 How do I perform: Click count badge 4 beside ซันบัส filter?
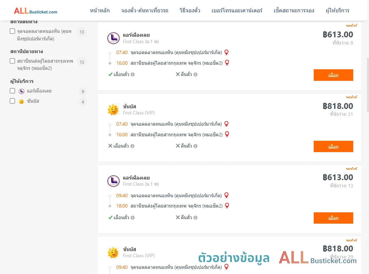coord(83,102)
